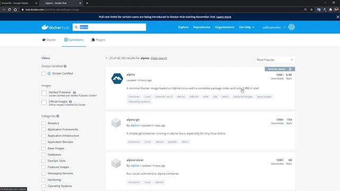
Task: Open Explore in the top navigation
Action: [x=183, y=27]
